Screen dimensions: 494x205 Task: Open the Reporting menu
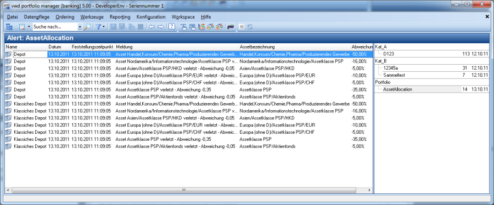[120, 17]
